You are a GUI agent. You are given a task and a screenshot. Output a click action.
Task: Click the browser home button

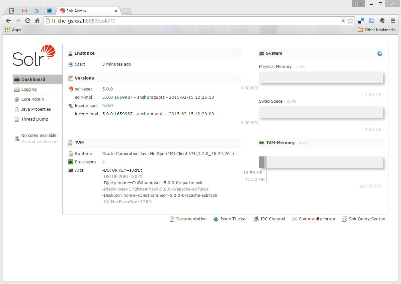(38, 21)
